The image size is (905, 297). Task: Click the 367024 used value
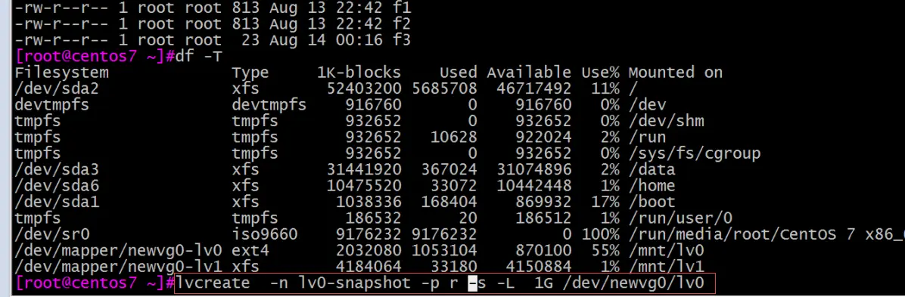coord(449,169)
